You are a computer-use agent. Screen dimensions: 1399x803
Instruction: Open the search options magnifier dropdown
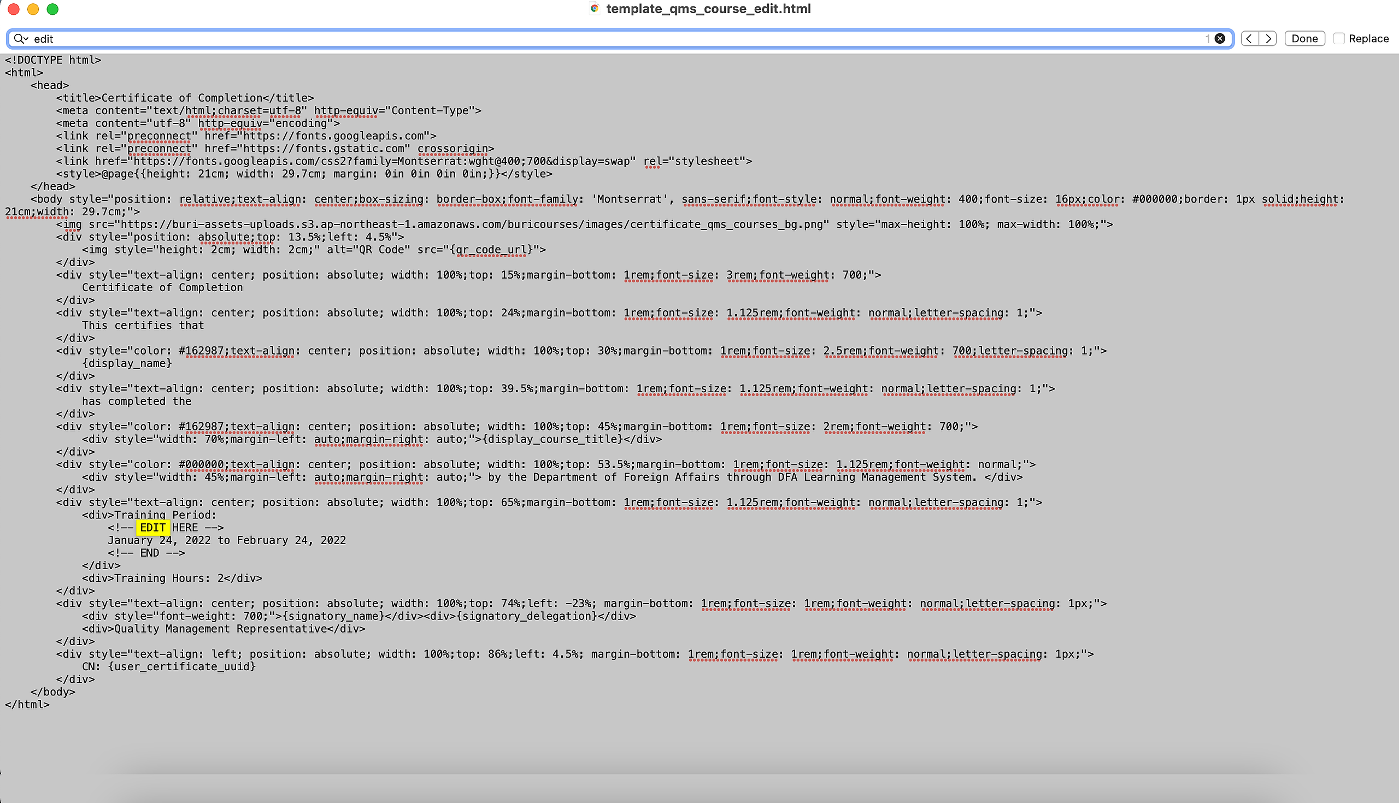coord(21,39)
